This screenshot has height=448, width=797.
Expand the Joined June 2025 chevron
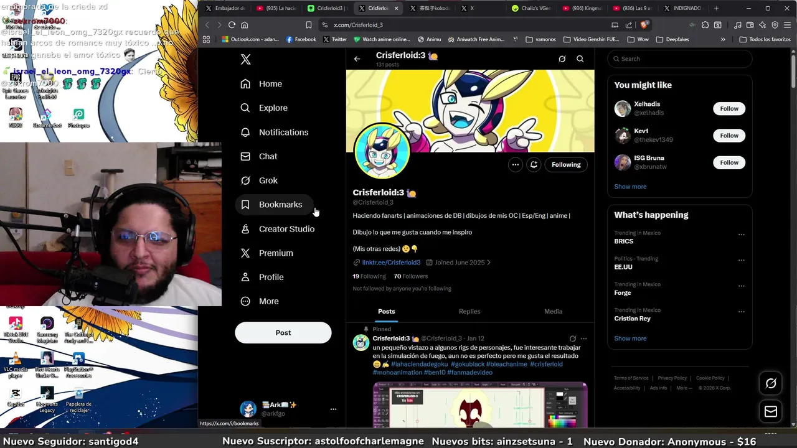point(489,263)
